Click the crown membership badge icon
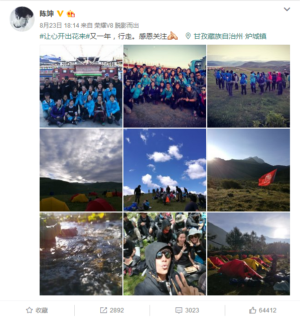The height and width of the screenshot is (319, 300). pyautogui.click(x=71, y=14)
